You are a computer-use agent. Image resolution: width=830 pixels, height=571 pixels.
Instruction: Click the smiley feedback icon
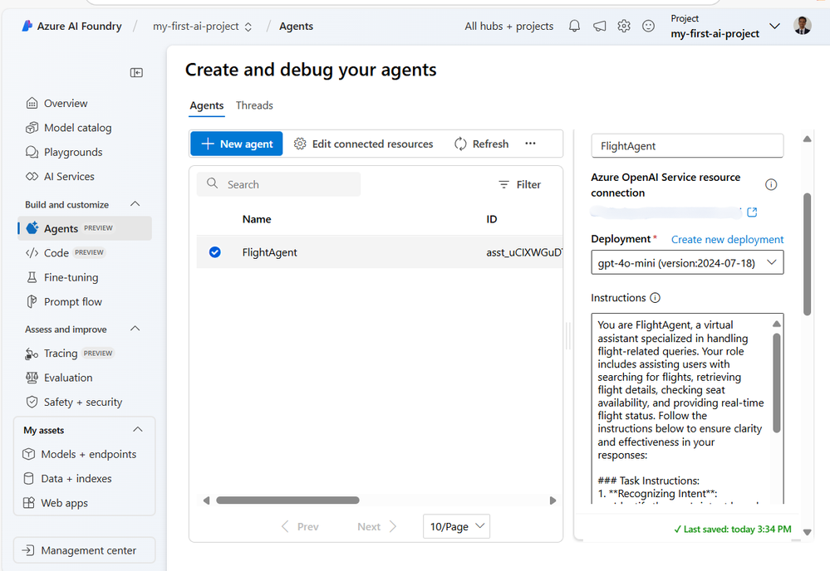point(648,26)
